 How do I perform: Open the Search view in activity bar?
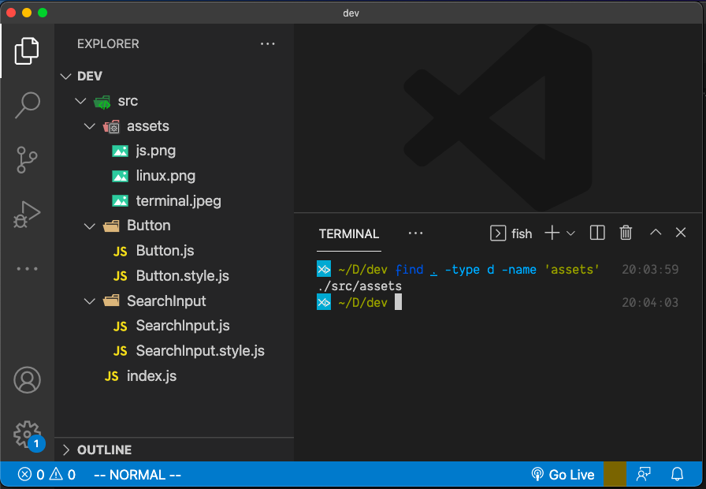[x=27, y=105]
